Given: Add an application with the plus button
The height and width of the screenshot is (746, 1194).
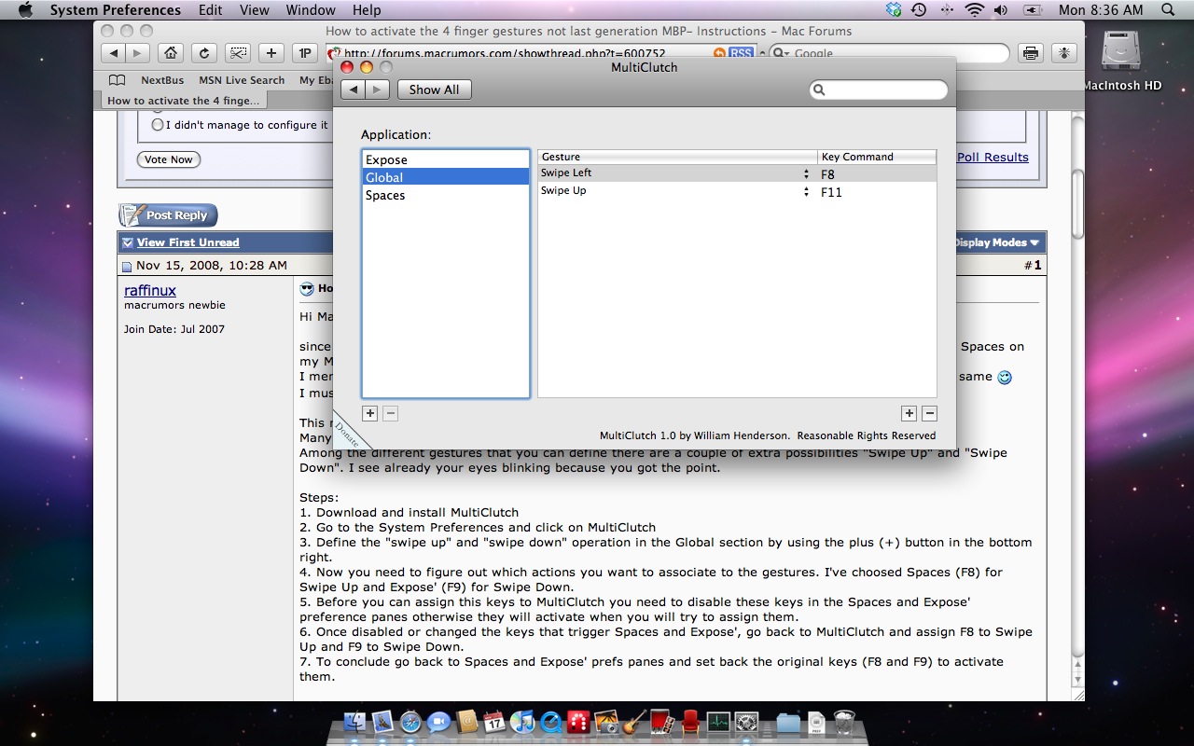Looking at the screenshot, I should click(x=370, y=413).
